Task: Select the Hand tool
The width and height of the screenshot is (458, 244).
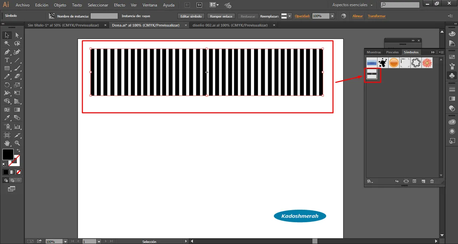Action: pos(7,143)
